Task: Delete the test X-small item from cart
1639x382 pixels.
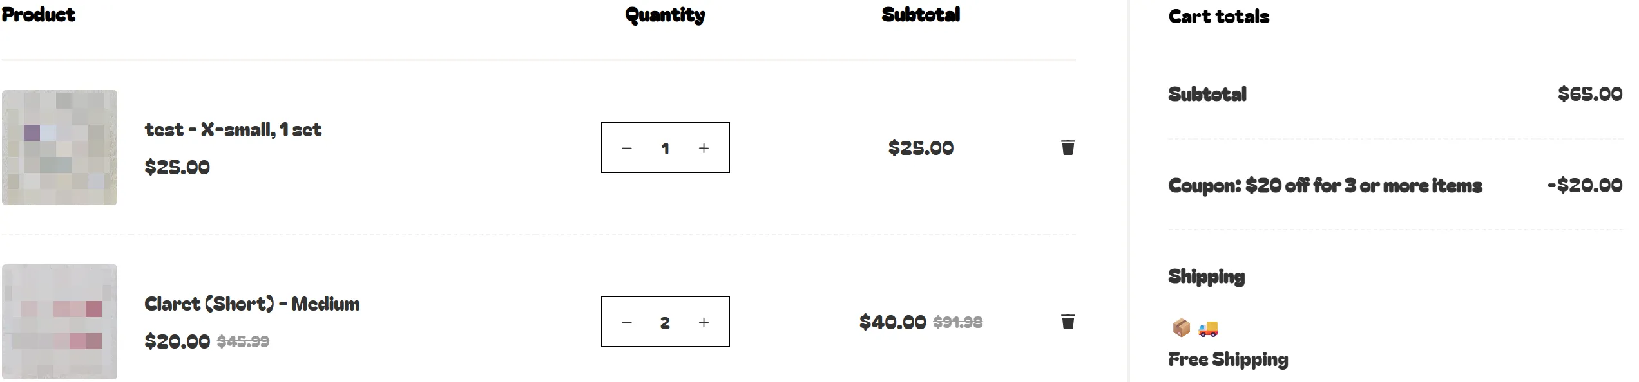Action: point(1068,147)
